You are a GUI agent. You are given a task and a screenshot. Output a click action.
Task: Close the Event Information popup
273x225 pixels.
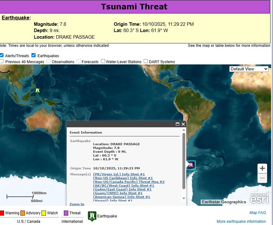(x=183, y=124)
